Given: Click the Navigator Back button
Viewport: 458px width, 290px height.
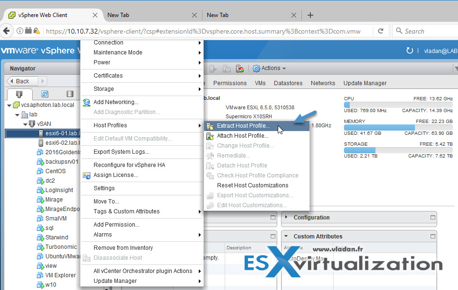Looking at the screenshot, I should pos(23,81).
